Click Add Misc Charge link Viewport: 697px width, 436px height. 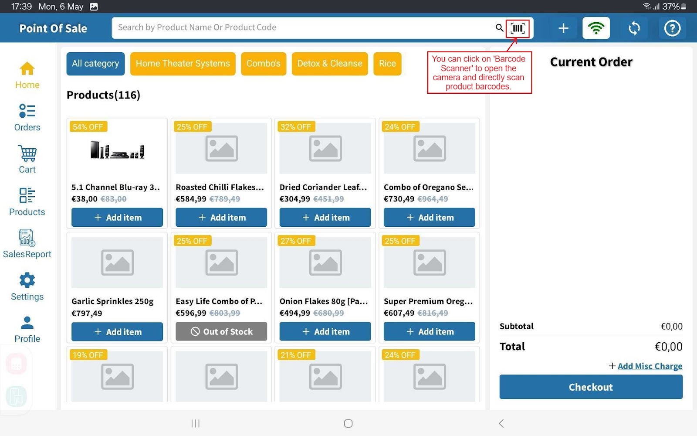pos(649,366)
